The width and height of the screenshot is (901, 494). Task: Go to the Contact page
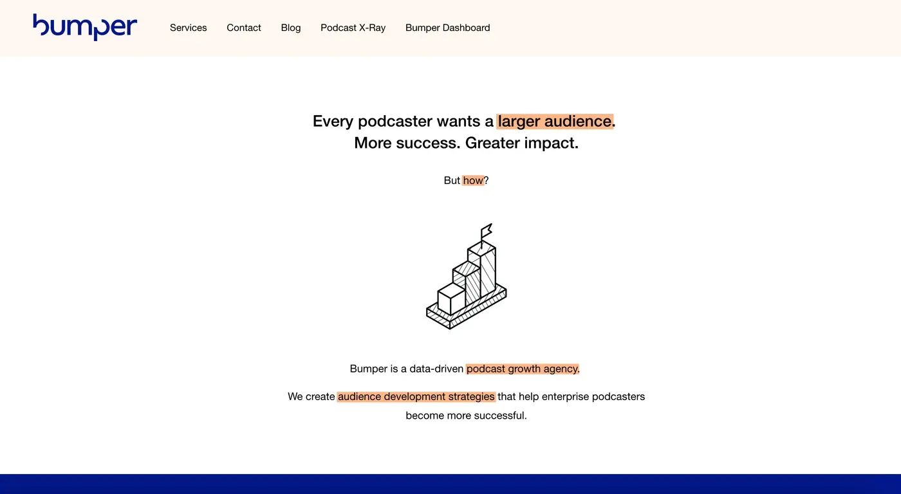244,28
